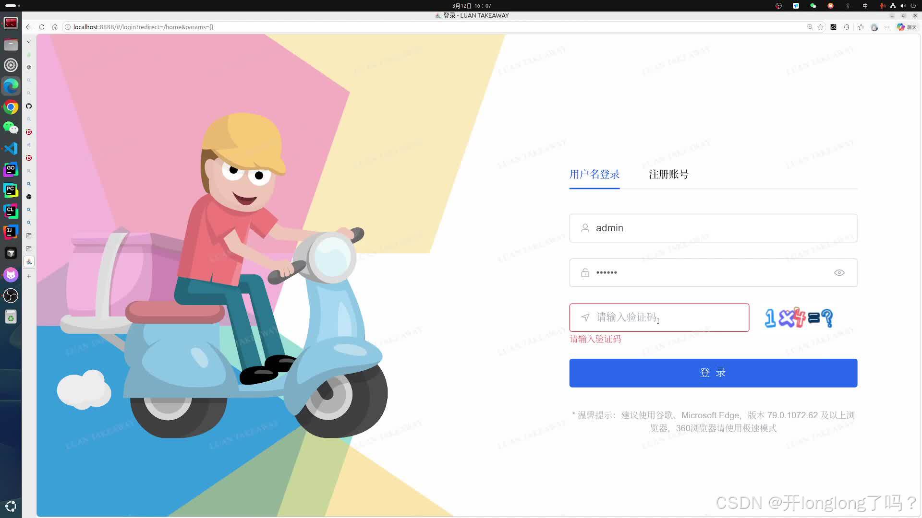
Task: Add a new tab with plus icon
Action: click(29, 276)
